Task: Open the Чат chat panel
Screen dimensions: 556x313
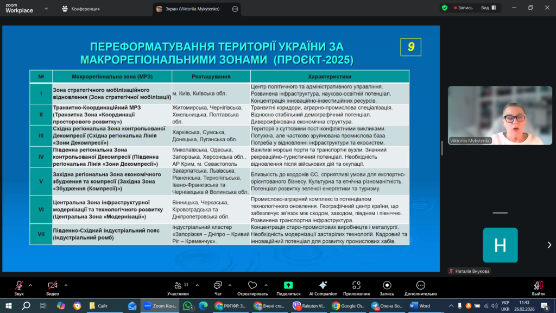Action: click(x=218, y=287)
